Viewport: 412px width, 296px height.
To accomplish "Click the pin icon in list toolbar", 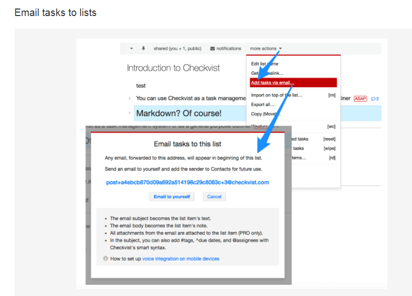I will [x=143, y=48].
